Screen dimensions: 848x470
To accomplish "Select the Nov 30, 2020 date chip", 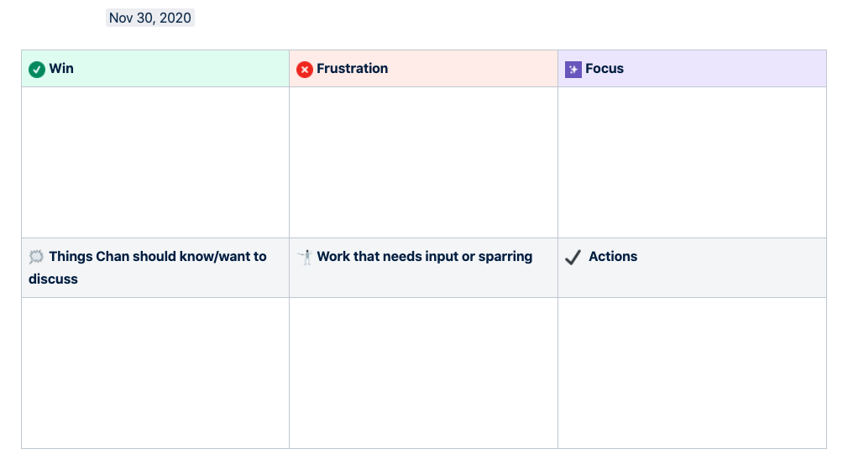I will (x=149, y=18).
